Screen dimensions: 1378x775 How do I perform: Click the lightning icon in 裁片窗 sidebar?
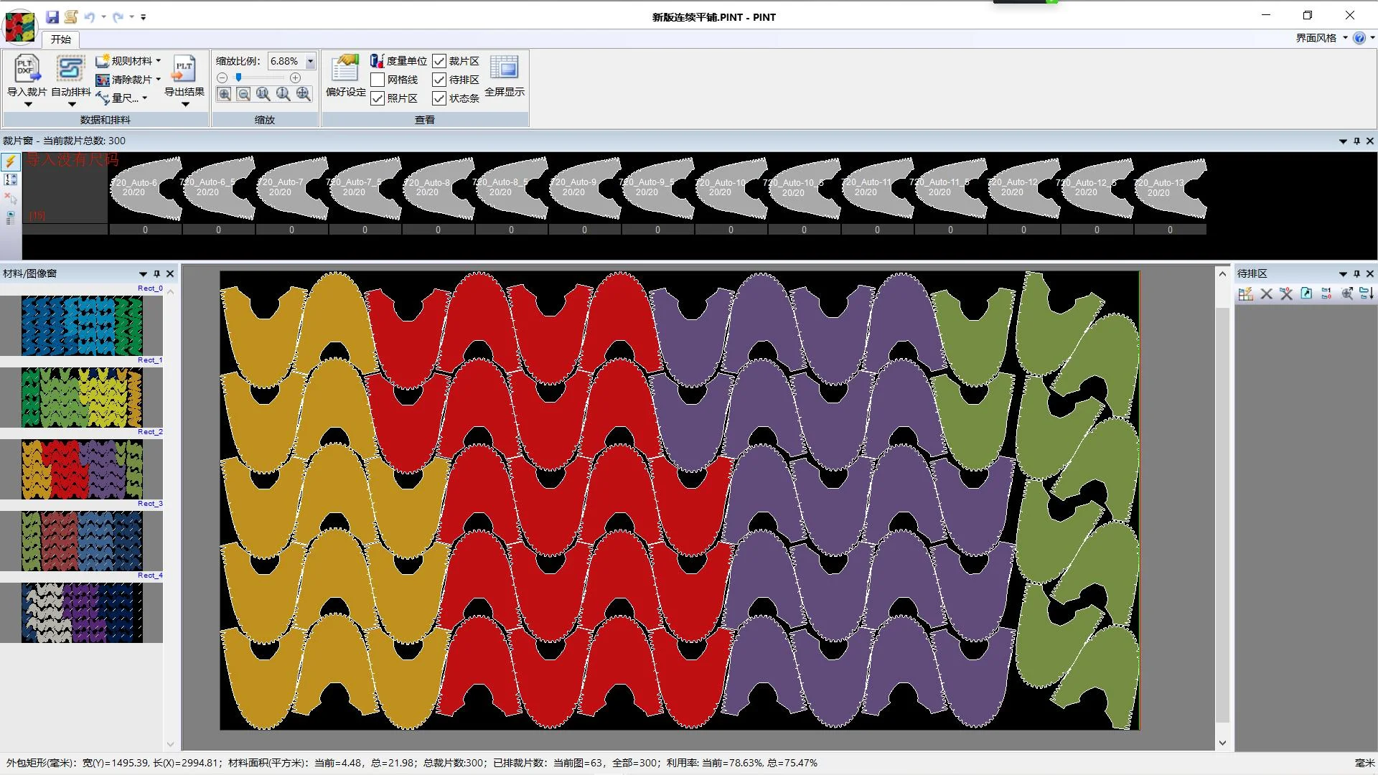point(10,161)
